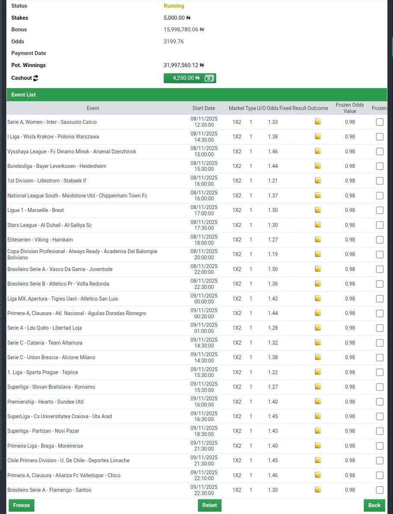Click the outcome icon for Hearts - Dundee Utd
Screen dimensions: 393x514
pos(318,401)
